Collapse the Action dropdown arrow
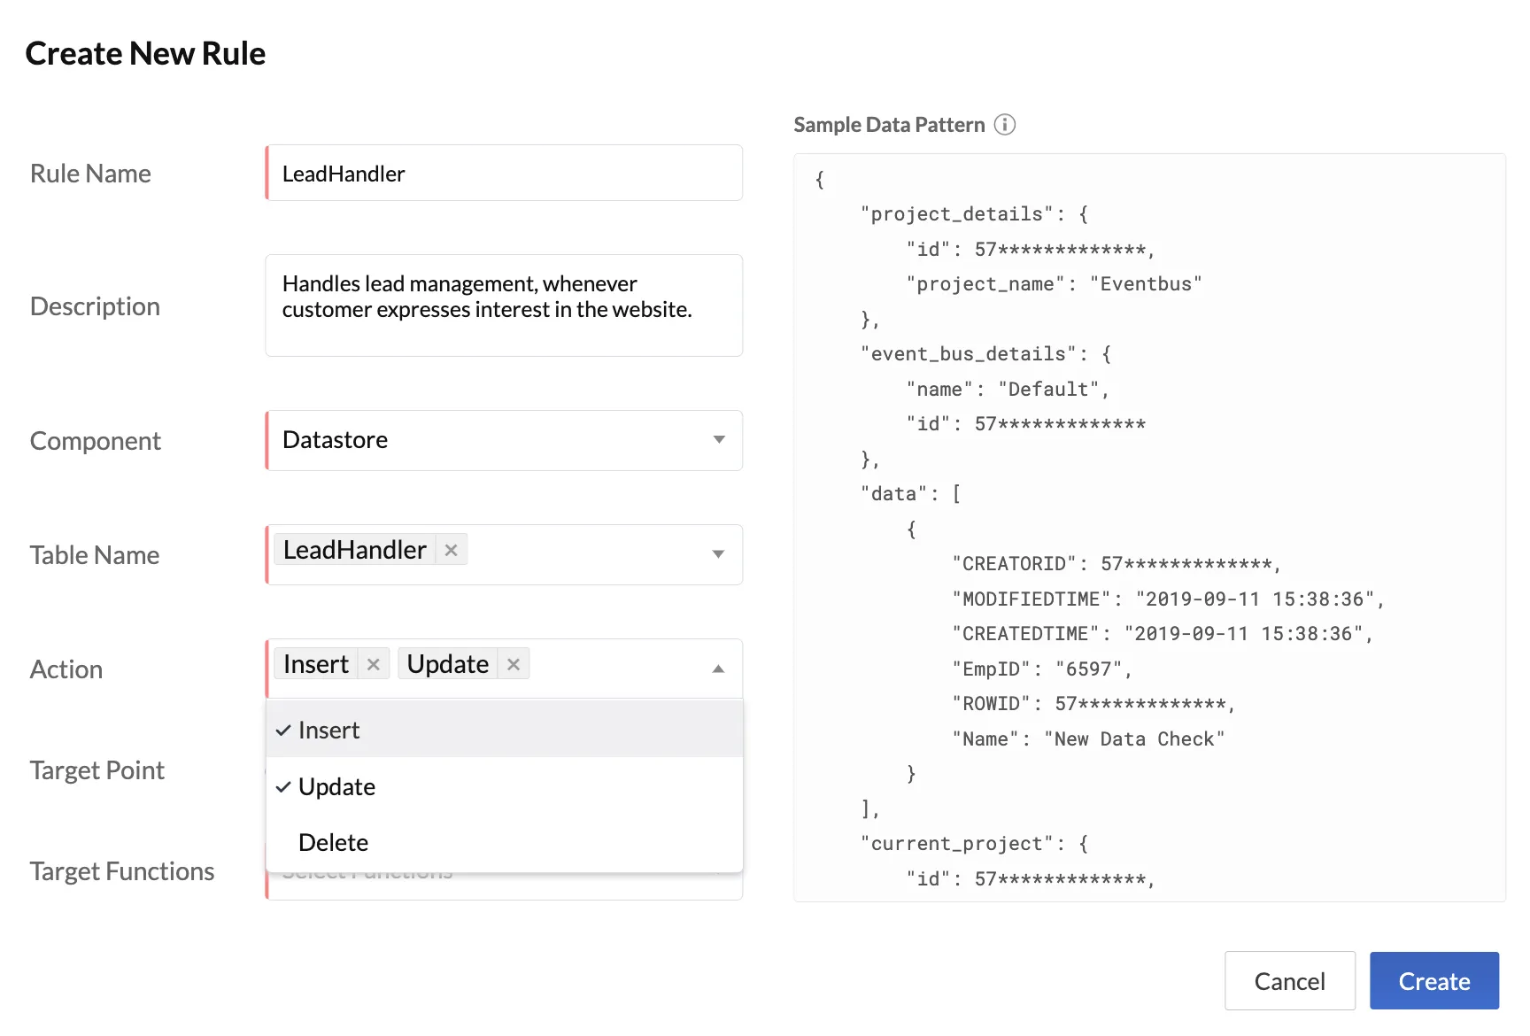This screenshot has height=1036, width=1530. coord(718,669)
